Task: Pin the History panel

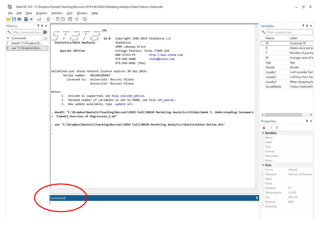Action: click(x=42, y=26)
